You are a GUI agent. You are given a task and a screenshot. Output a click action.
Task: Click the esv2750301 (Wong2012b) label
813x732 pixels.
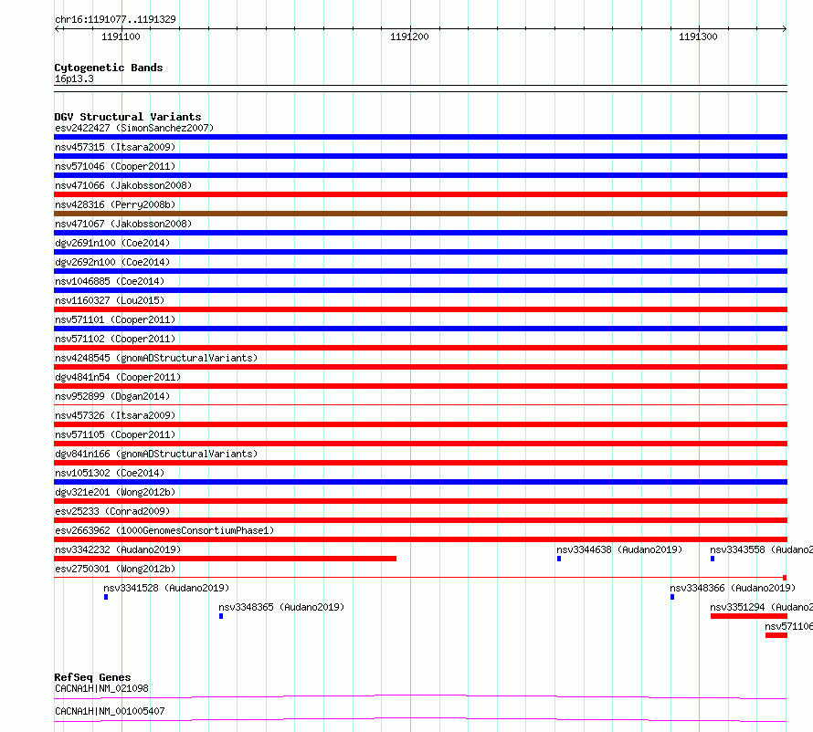(x=115, y=569)
